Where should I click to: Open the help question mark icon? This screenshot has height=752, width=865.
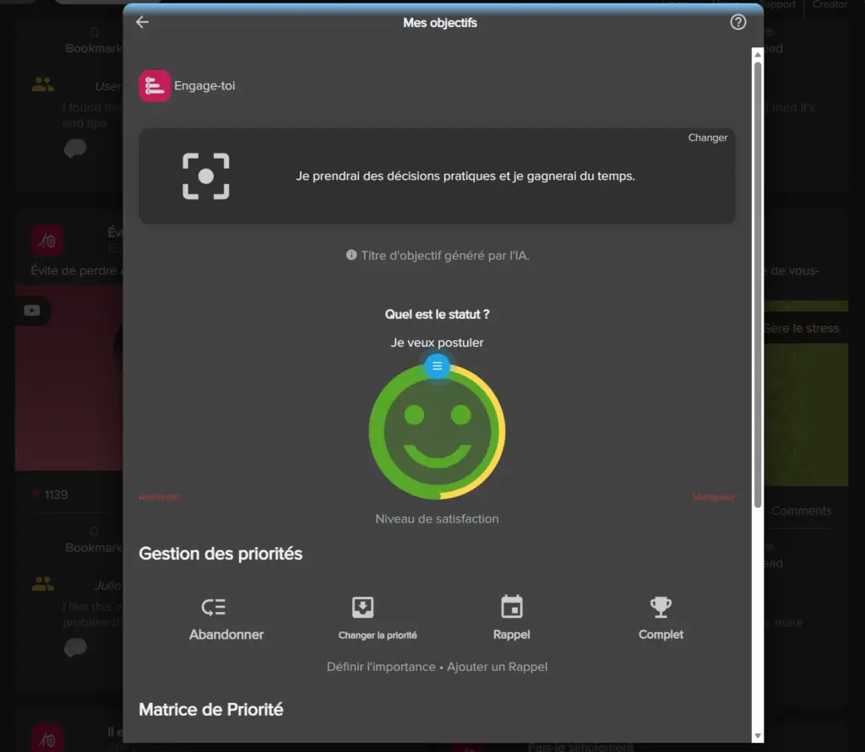tap(737, 23)
